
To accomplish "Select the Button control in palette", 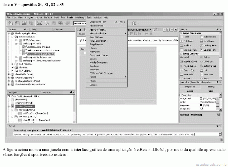I will 205,57.
